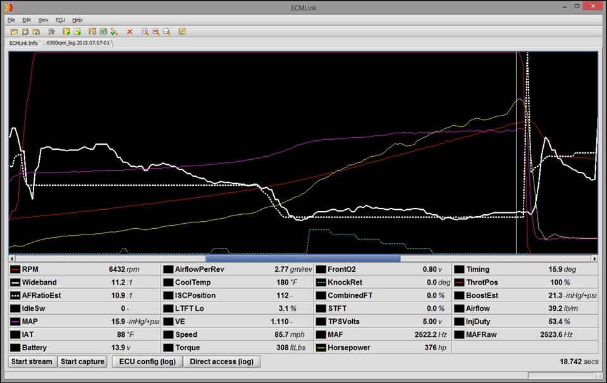Click the Battery value 13.9 v
The image size is (607, 383).
121,348
